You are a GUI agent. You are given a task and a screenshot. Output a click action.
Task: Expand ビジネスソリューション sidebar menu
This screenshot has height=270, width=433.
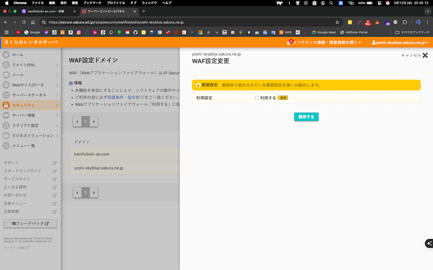30,136
